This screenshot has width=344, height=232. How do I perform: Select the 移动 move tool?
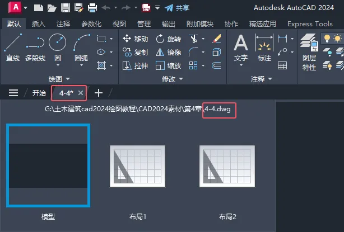pos(136,39)
